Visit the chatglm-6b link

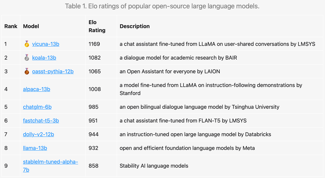37,107
